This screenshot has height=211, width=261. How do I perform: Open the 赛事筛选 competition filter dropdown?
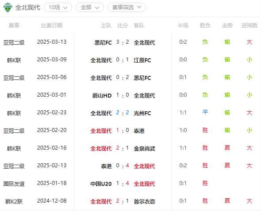click(127, 8)
